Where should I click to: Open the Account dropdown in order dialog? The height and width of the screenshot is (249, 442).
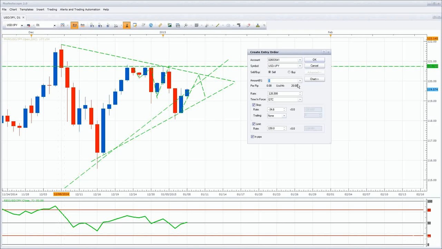300,60
